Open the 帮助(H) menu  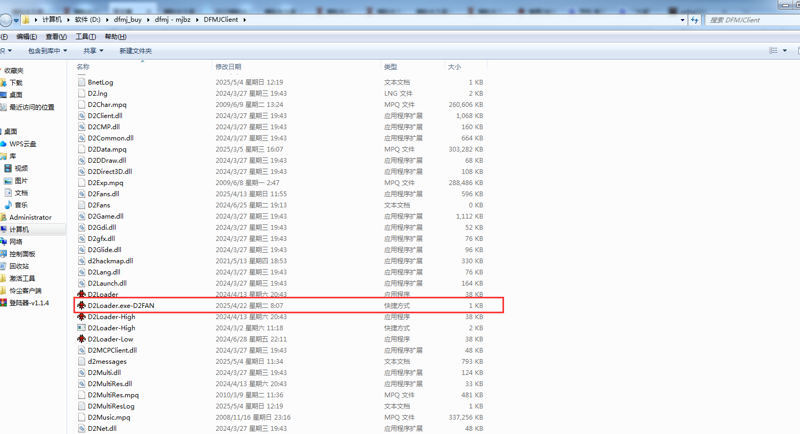(116, 37)
